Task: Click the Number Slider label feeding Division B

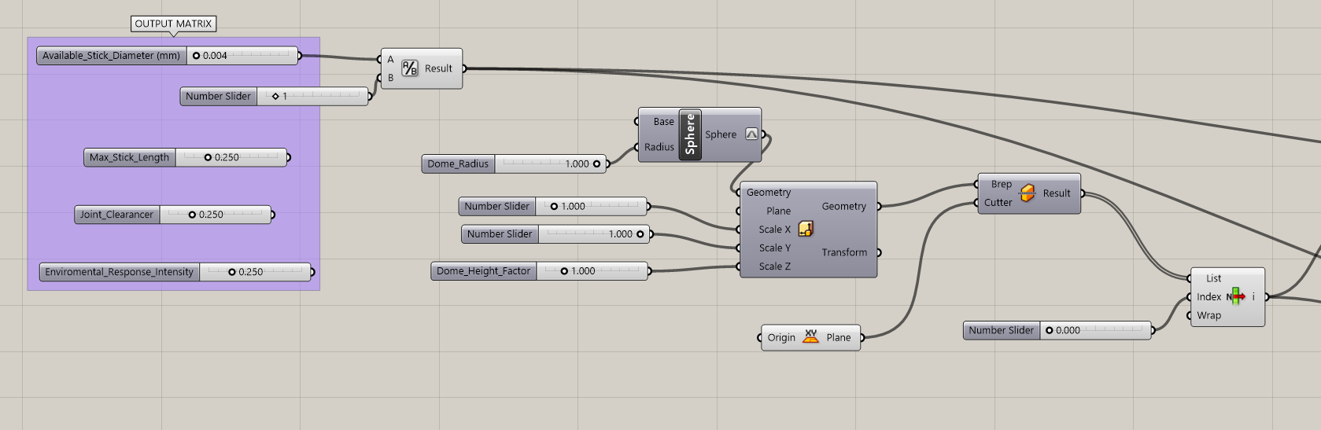Action: click(218, 97)
